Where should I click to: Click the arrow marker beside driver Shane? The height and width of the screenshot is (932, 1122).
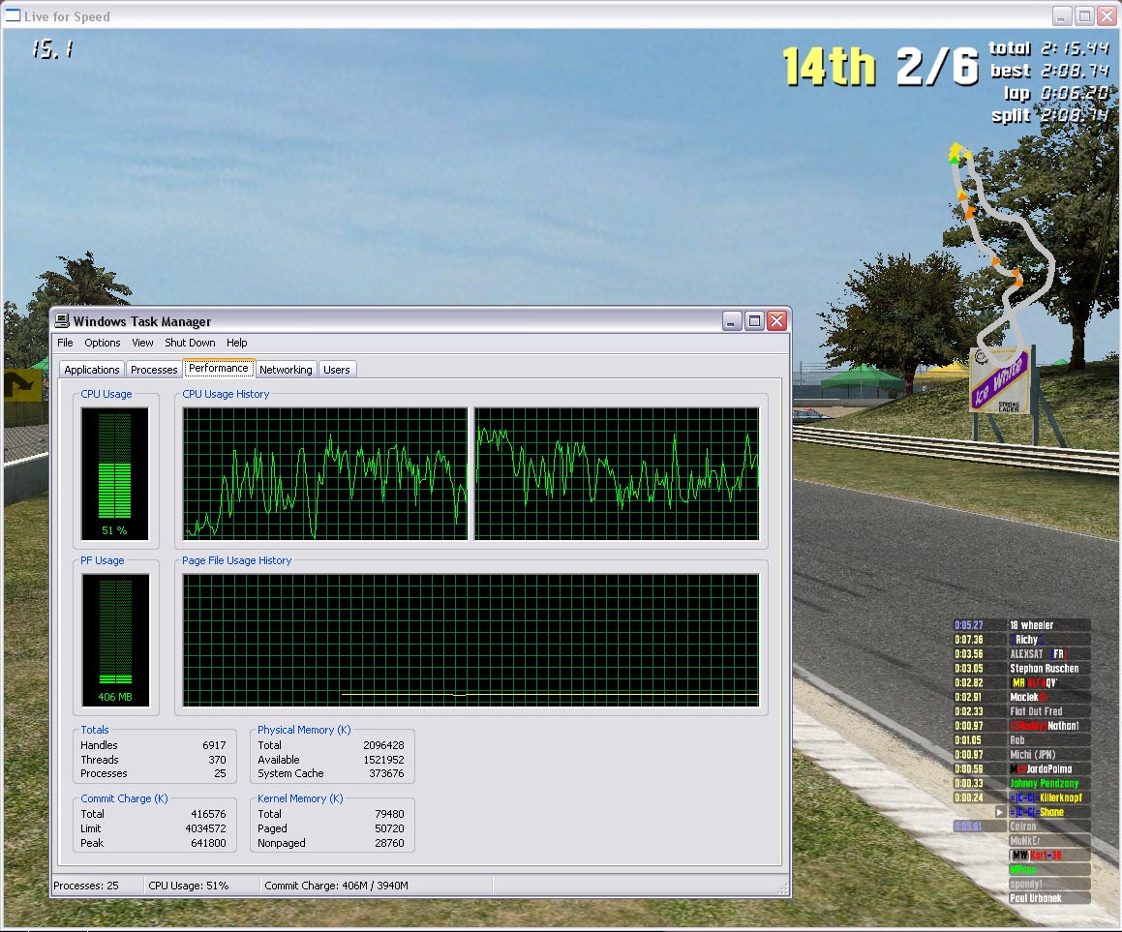click(1000, 812)
